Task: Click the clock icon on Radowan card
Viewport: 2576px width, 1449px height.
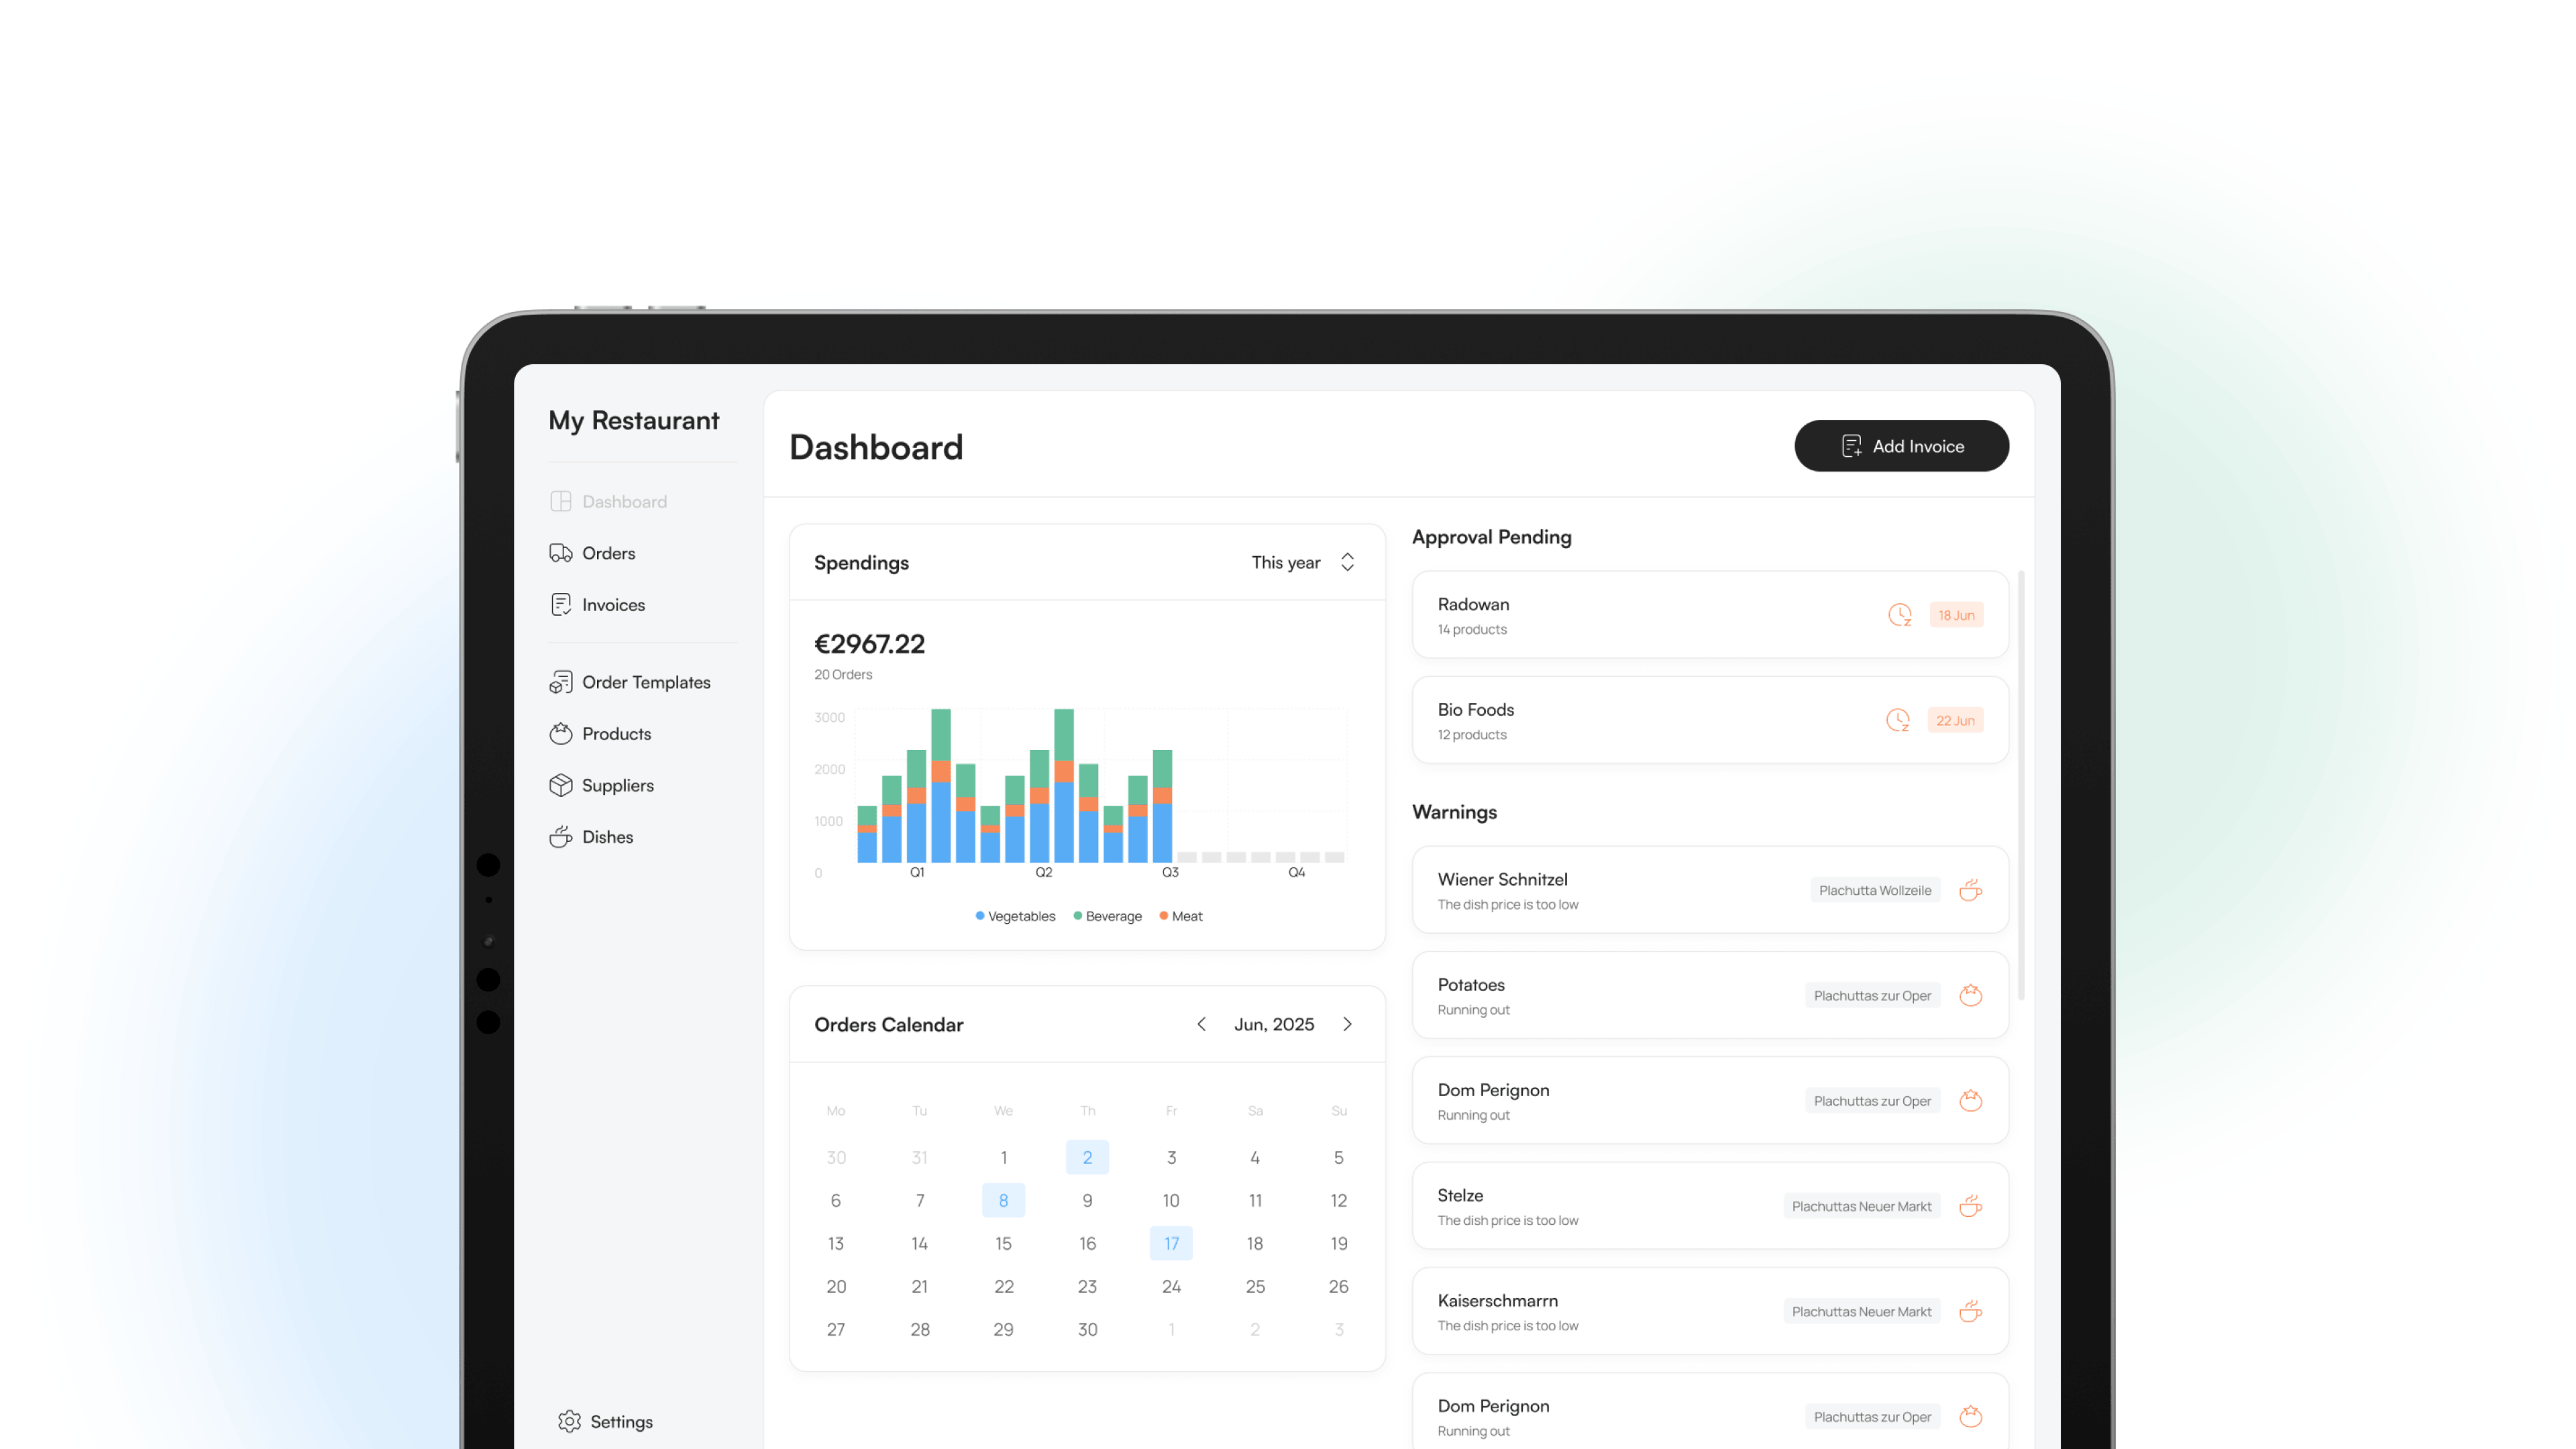Action: point(1899,615)
